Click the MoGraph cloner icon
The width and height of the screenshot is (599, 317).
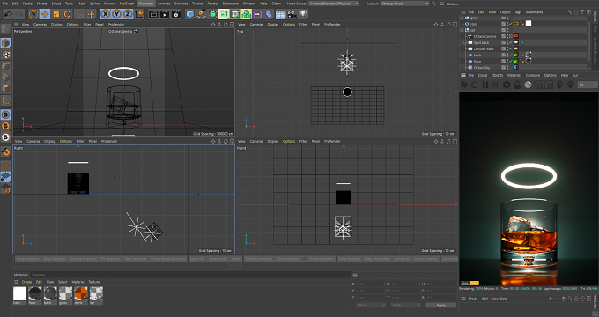coord(247,14)
